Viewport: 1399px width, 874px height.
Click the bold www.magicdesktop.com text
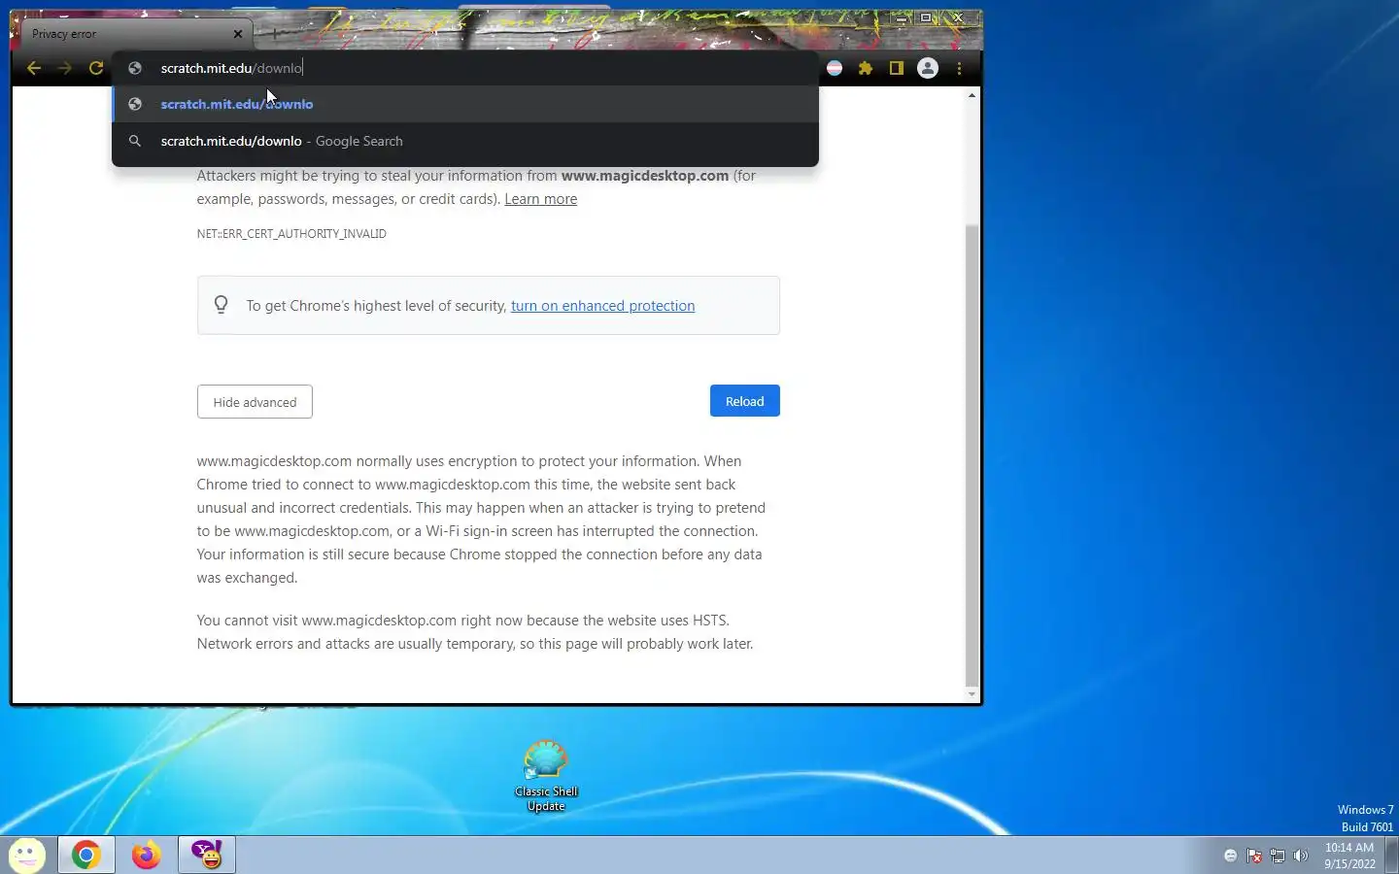pyautogui.click(x=645, y=176)
